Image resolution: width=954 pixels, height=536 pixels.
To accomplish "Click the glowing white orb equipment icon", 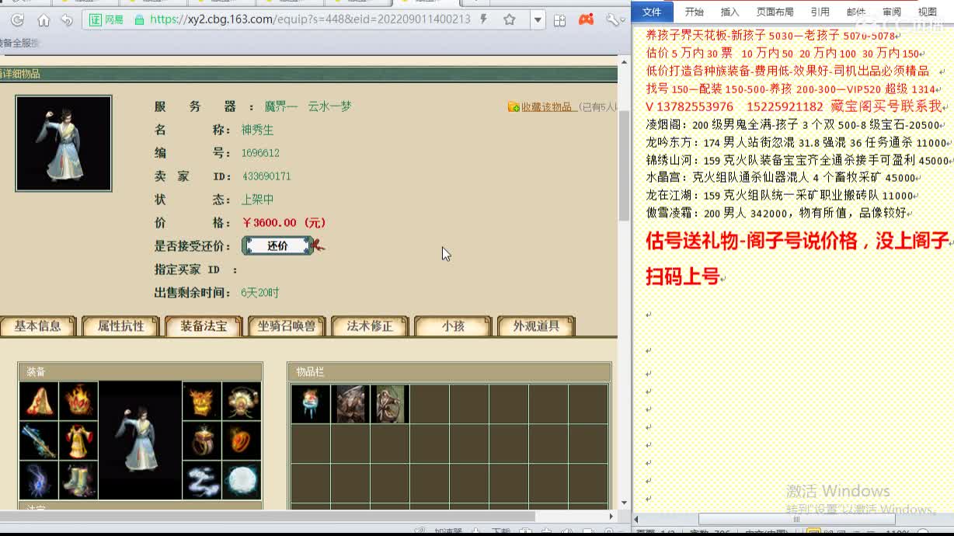I will point(242,480).
